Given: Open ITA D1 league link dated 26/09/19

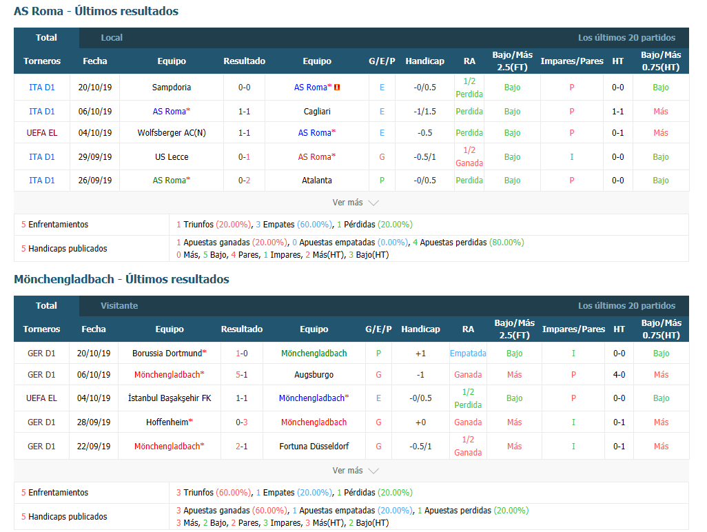Looking at the screenshot, I should pyautogui.click(x=42, y=181).
